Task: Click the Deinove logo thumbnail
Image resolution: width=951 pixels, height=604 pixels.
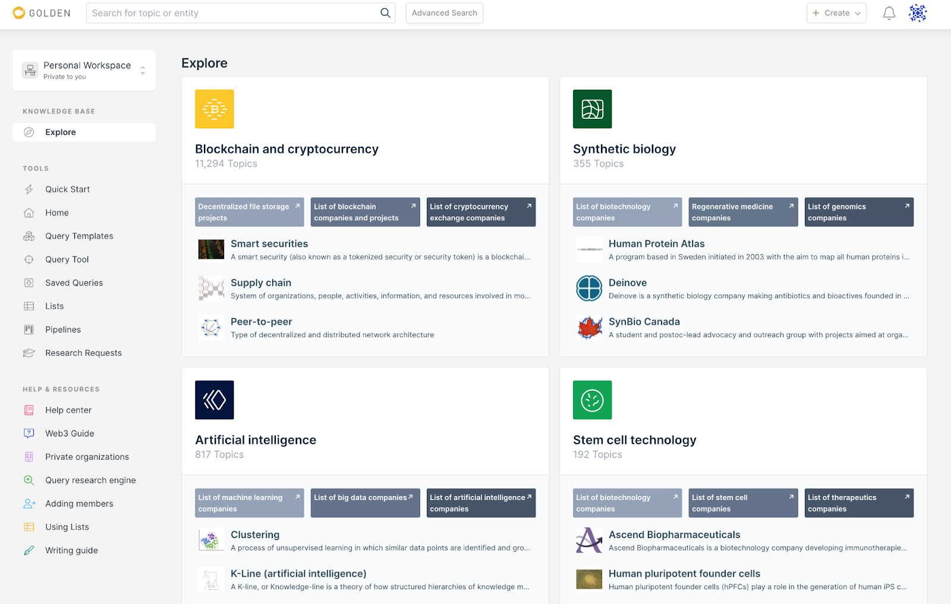Action: pyautogui.click(x=590, y=289)
